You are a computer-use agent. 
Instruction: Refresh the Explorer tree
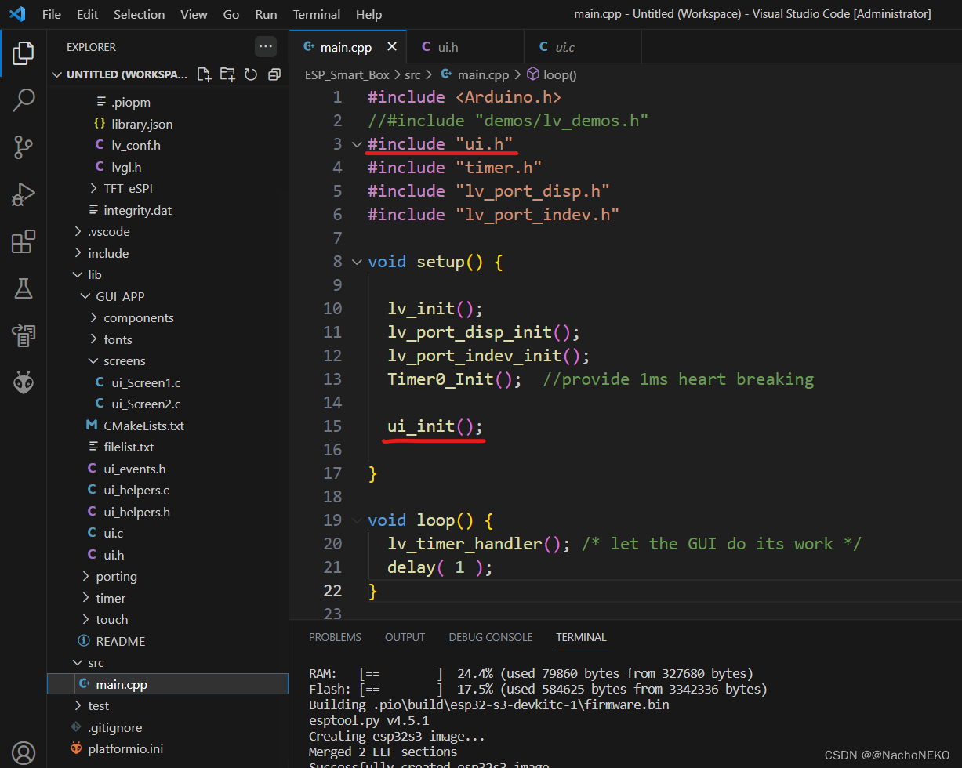(251, 74)
